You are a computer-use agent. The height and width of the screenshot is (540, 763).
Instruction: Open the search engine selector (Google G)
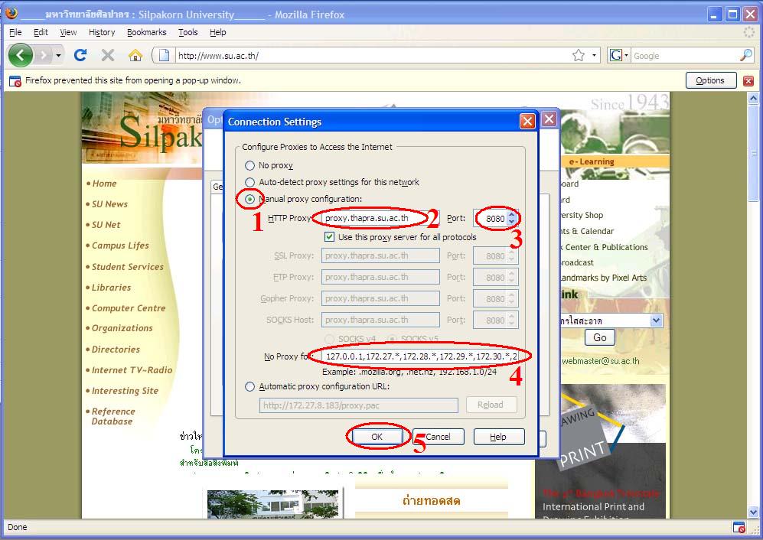[619, 56]
